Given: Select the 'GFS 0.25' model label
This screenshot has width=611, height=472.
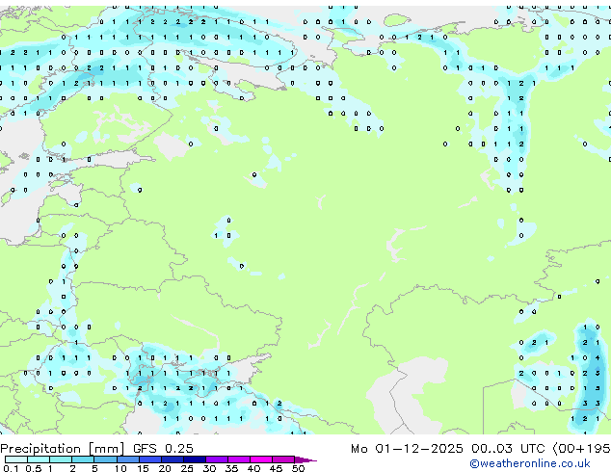Looking at the screenshot, I should tap(163, 449).
